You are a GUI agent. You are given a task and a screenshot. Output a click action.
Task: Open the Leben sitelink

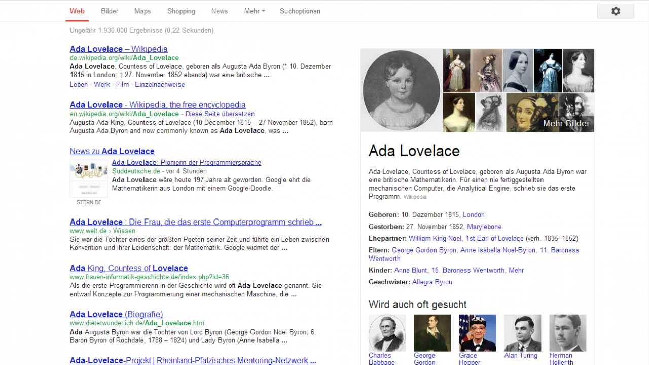click(79, 84)
